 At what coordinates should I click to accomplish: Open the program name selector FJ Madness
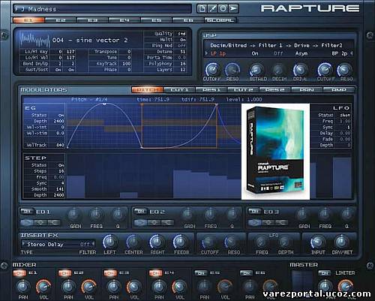click(102, 9)
